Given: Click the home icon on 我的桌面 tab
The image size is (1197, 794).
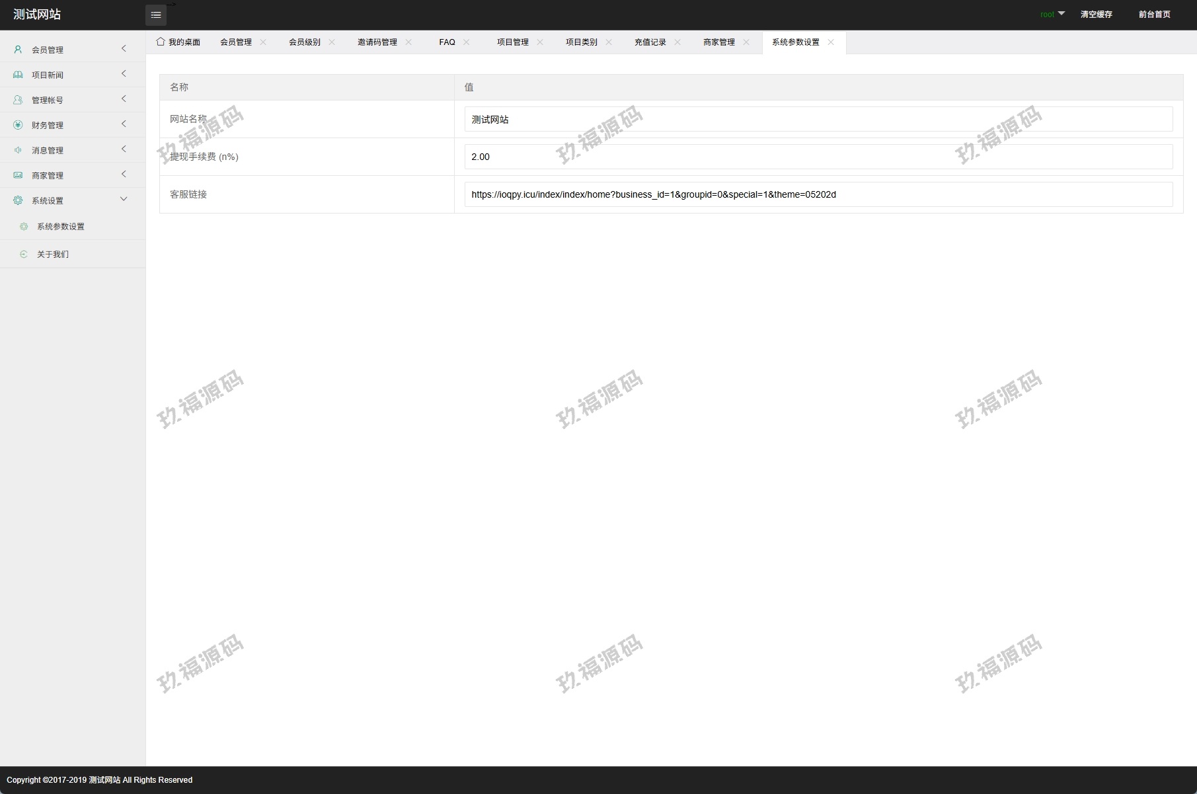Looking at the screenshot, I should coord(161,42).
